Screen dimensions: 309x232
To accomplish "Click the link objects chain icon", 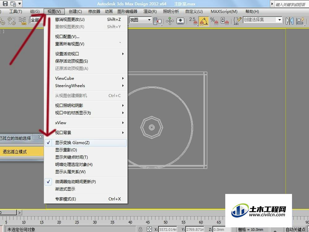I will click(2, 21).
